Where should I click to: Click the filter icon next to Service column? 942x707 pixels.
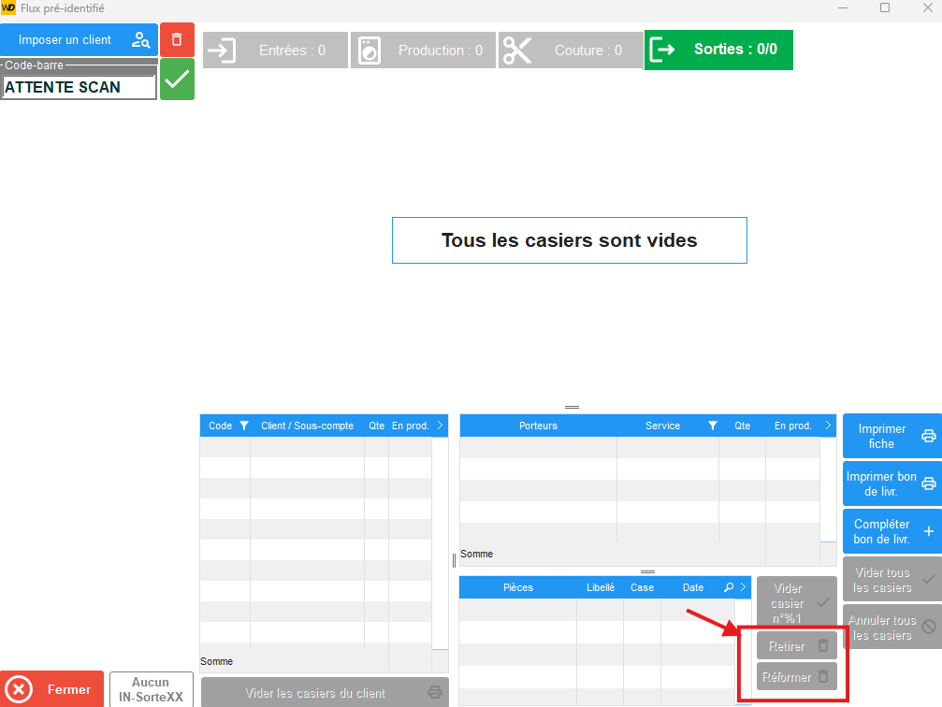tap(712, 426)
